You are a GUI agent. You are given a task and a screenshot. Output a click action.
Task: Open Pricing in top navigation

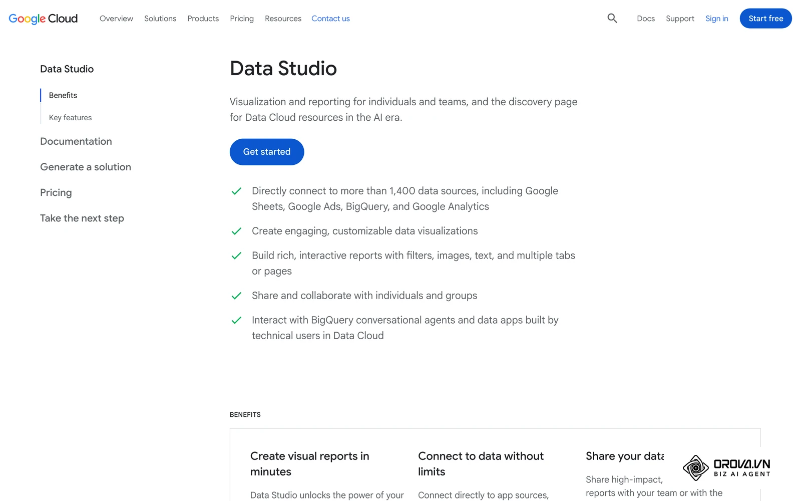tap(242, 19)
